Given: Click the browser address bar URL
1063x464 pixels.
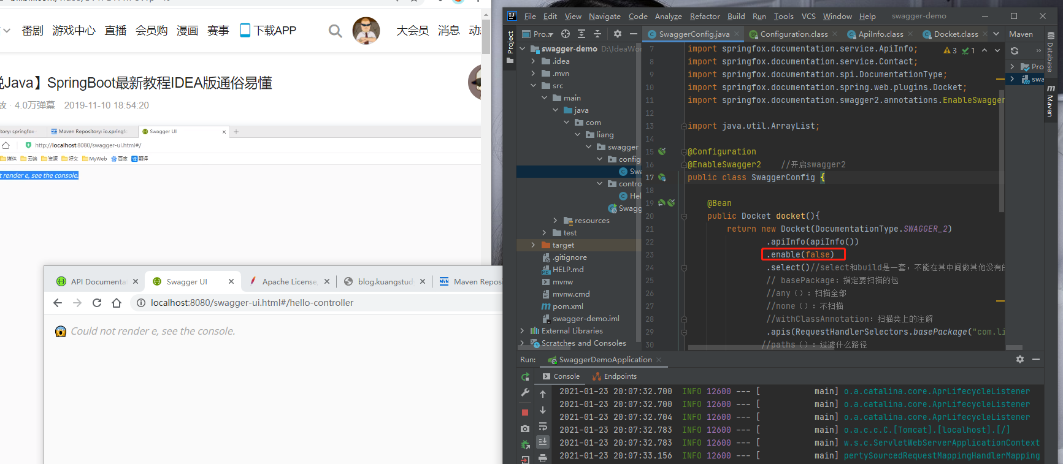Looking at the screenshot, I should point(252,303).
